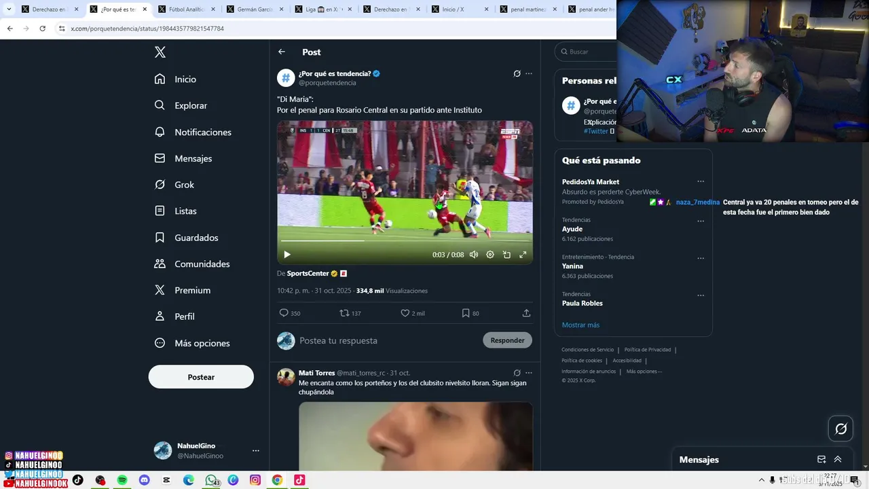Expand Más opciones menu in sidebar
This screenshot has height=489, width=869.
click(192, 343)
